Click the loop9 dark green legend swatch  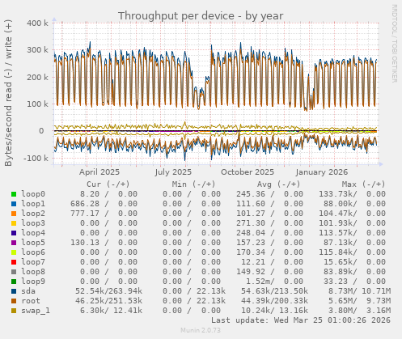[x=14, y=282]
